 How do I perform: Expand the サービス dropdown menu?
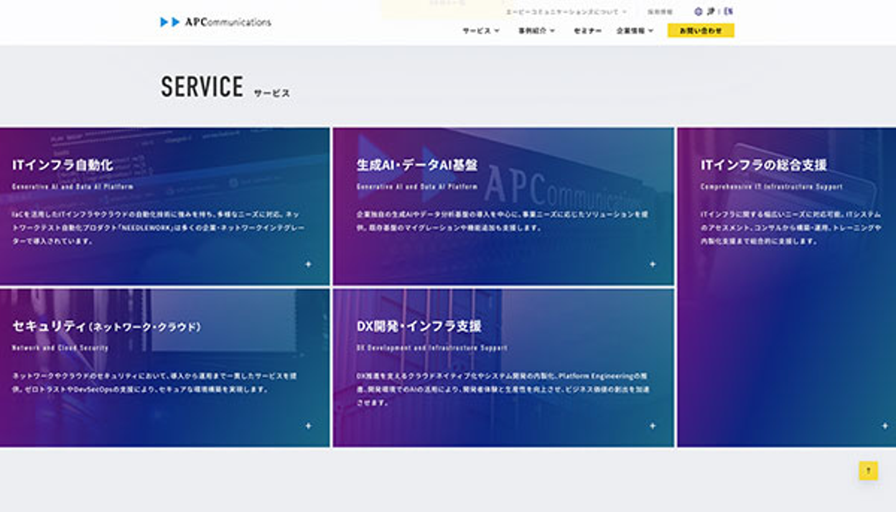(x=480, y=30)
